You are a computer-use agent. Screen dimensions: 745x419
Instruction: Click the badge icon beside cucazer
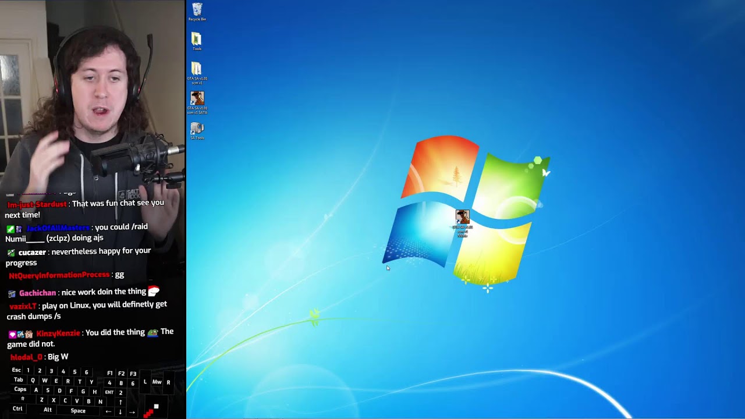click(11, 253)
